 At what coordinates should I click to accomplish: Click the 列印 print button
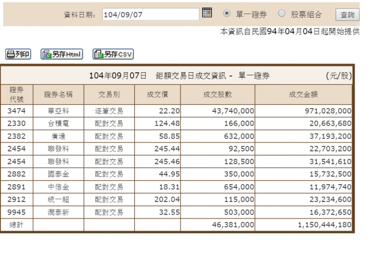tap(18, 54)
